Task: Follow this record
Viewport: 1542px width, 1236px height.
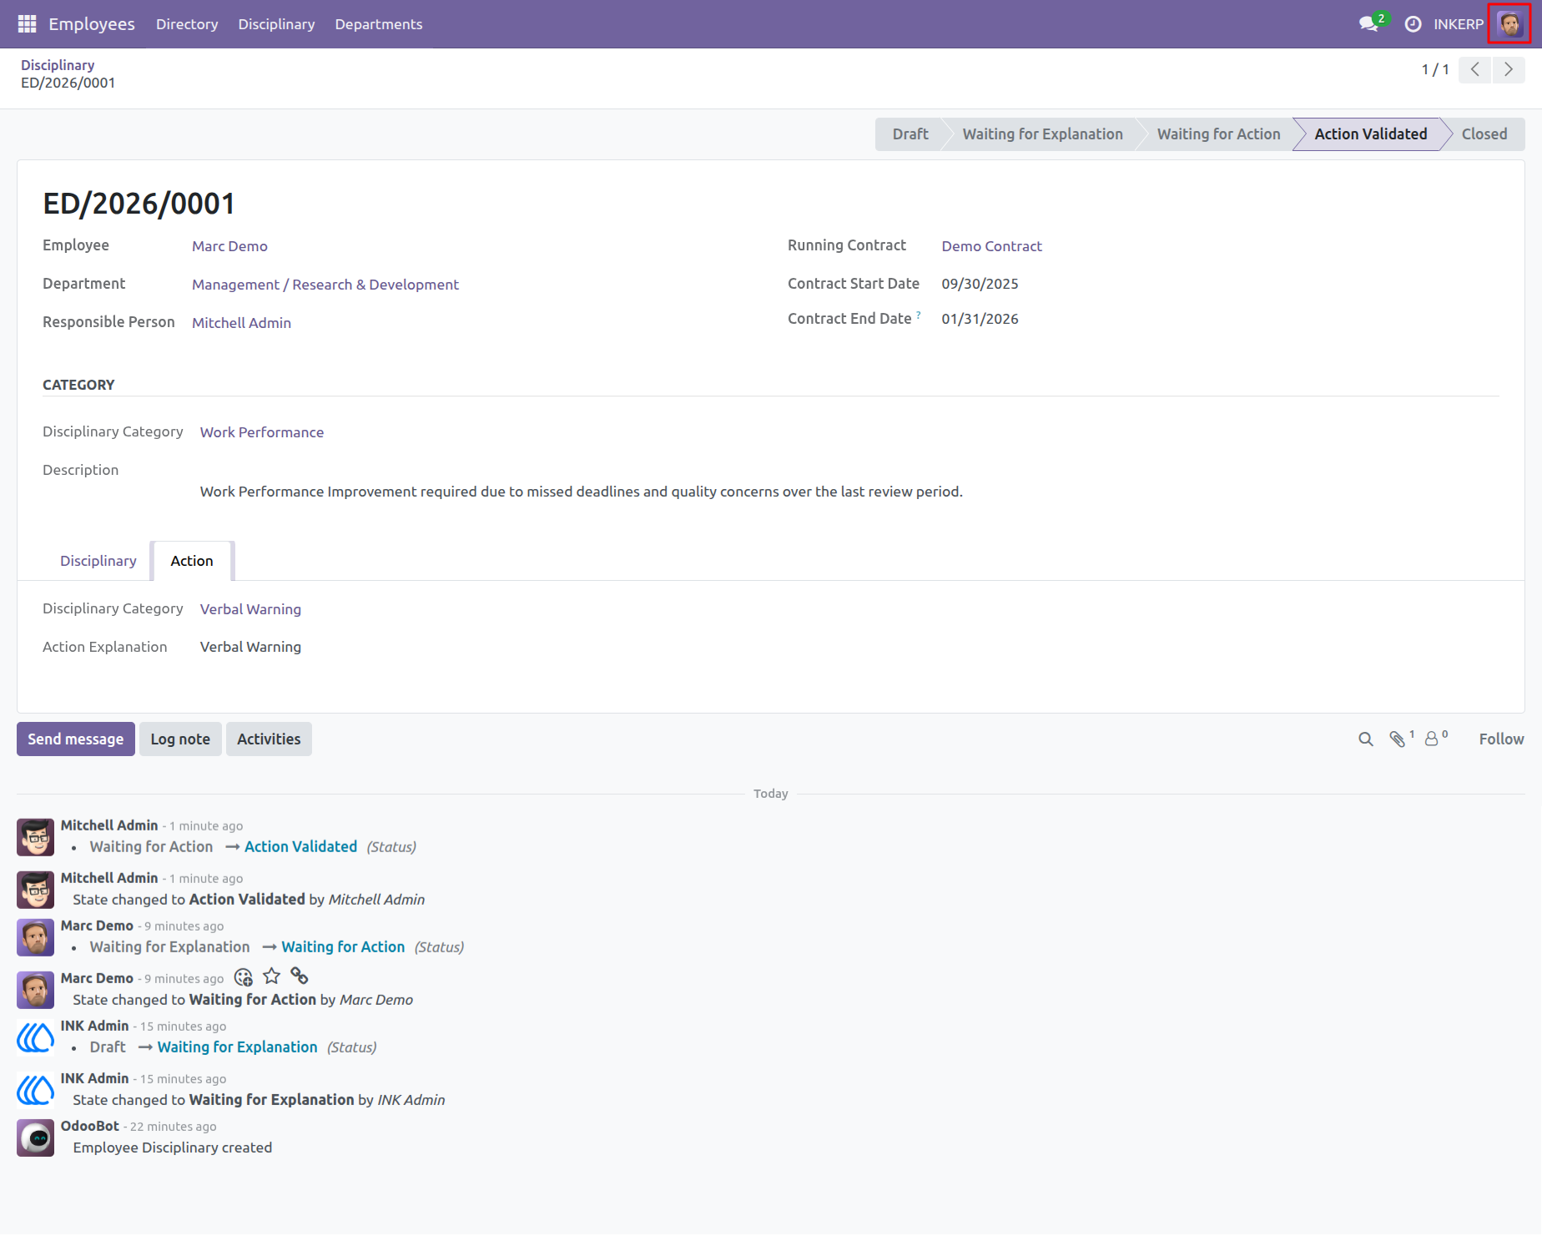Action: coord(1501,739)
